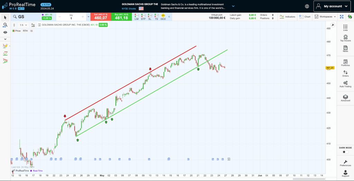Click the ProRealTime Web logo
The height and width of the screenshot is (181, 354).
19,6
